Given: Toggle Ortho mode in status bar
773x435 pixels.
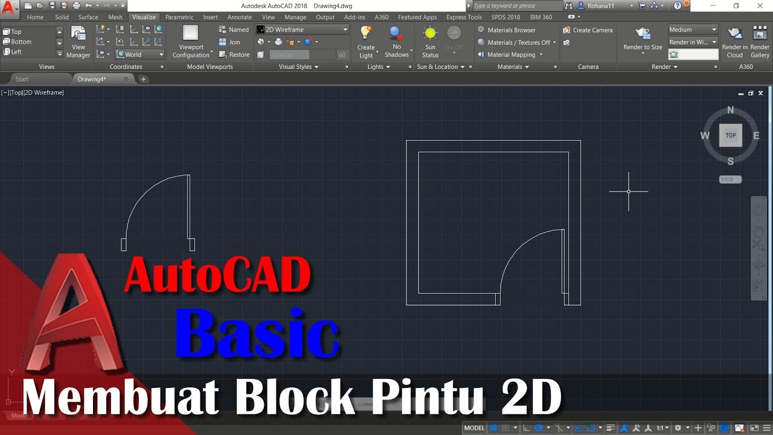Looking at the screenshot, I should (x=527, y=428).
